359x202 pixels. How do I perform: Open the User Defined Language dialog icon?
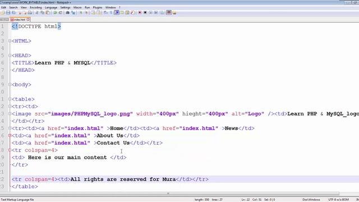point(122,12)
